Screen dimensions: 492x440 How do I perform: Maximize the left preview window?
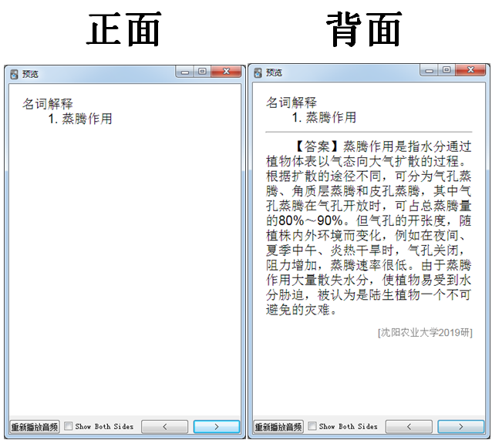point(202,72)
